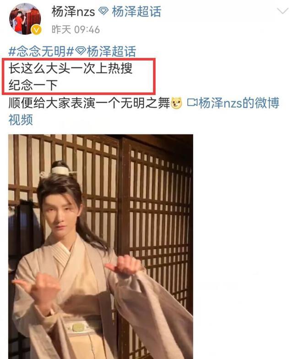The image size is (293, 359).
Task: Open 杨泽超话 super topic in header
Action: 136,11
